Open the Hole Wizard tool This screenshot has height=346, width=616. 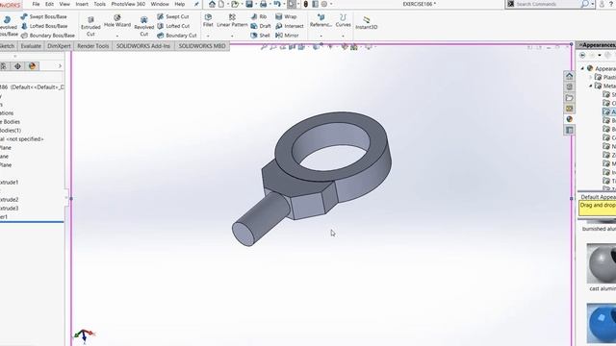pos(117,21)
